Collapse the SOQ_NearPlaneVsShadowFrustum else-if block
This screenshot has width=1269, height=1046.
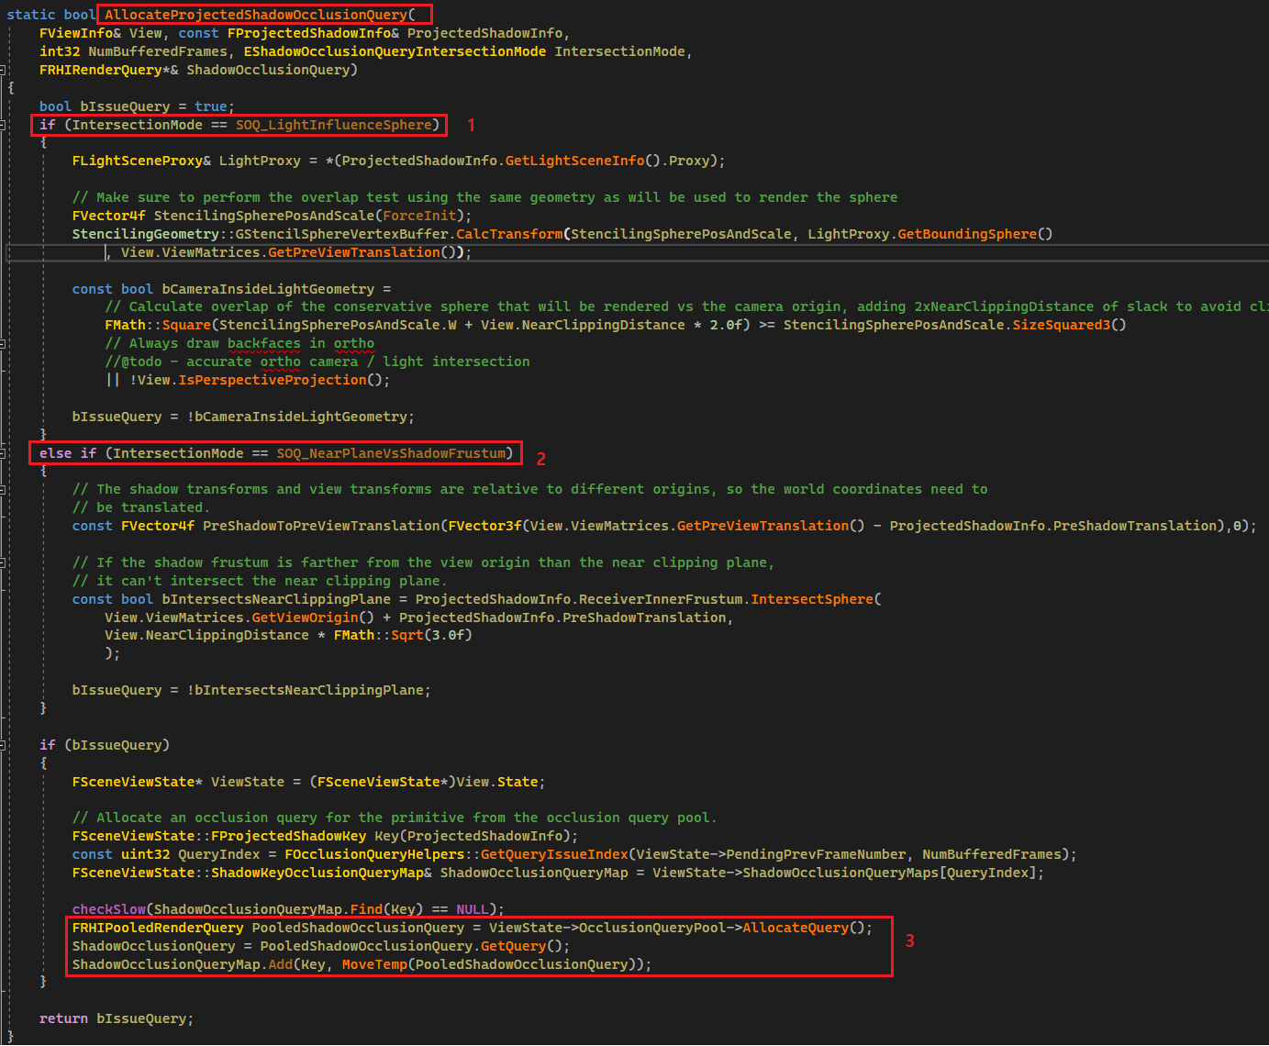click(3, 453)
